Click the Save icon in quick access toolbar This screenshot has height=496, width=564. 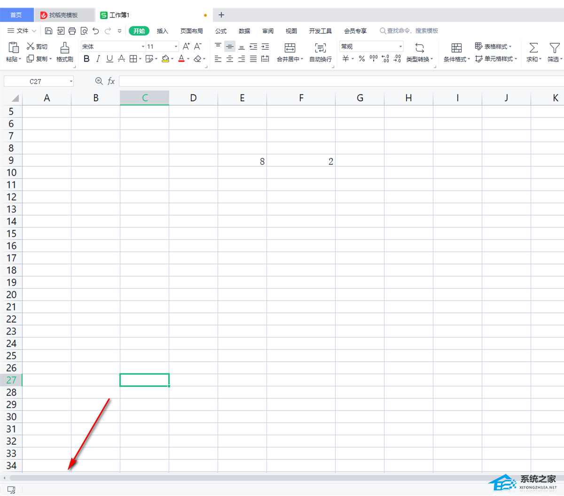(48, 31)
